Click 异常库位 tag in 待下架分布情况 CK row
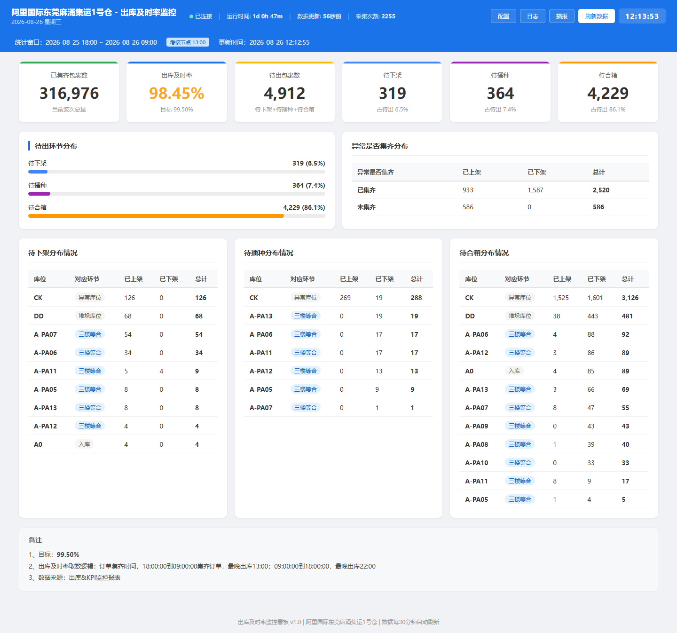The width and height of the screenshot is (677, 633). click(90, 298)
